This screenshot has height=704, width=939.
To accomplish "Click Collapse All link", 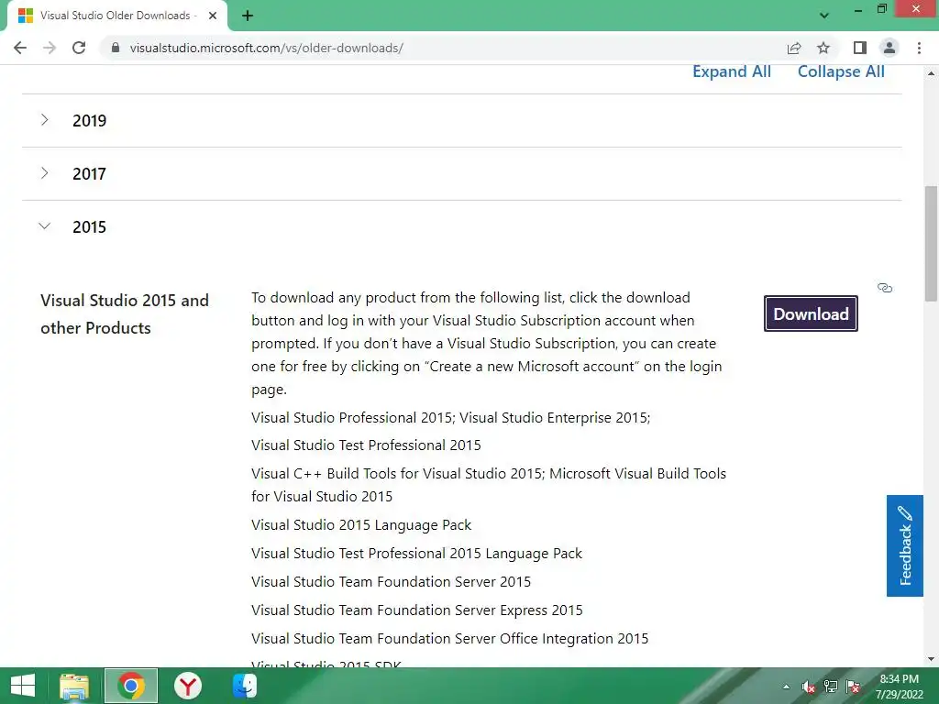I will (x=841, y=71).
